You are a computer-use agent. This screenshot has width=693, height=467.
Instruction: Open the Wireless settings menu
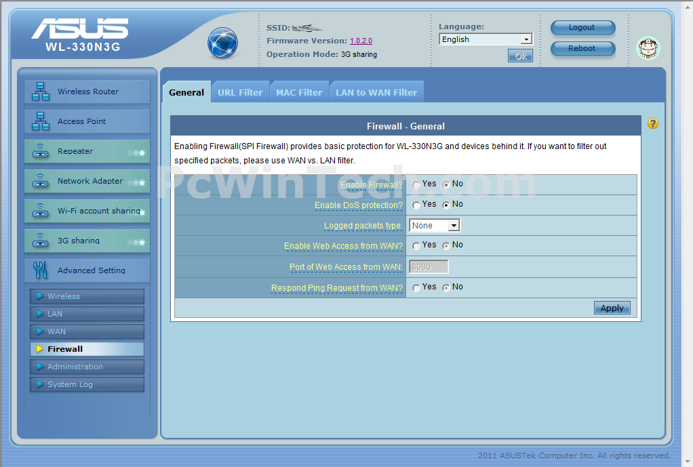(87, 296)
